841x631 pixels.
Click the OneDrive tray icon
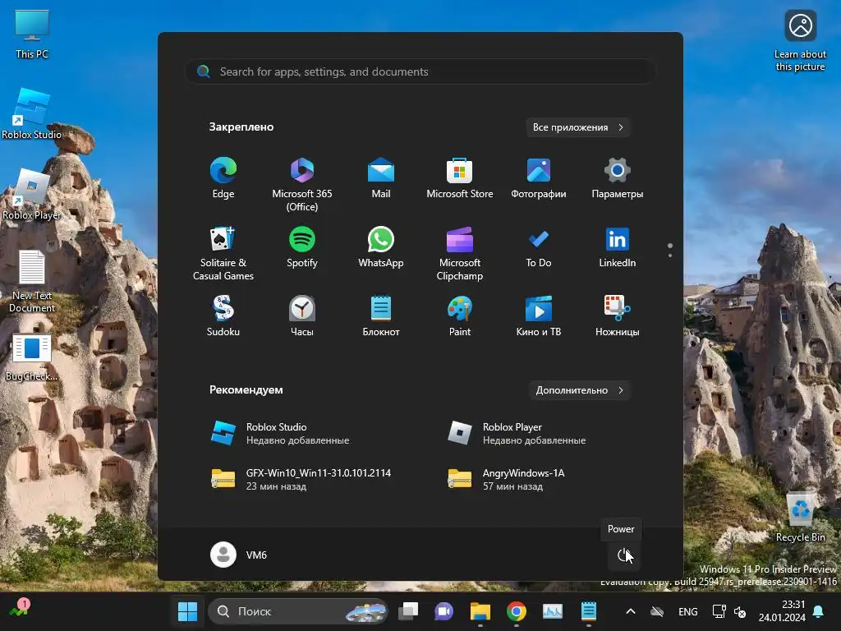coord(657,611)
